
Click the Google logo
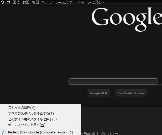[x=127, y=19]
